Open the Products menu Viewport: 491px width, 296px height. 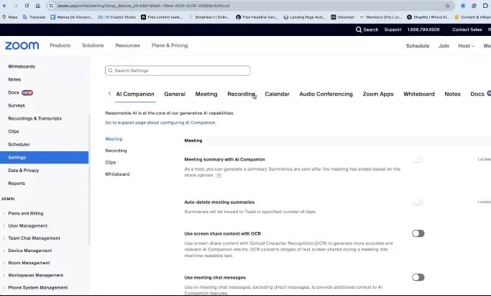tap(60, 45)
